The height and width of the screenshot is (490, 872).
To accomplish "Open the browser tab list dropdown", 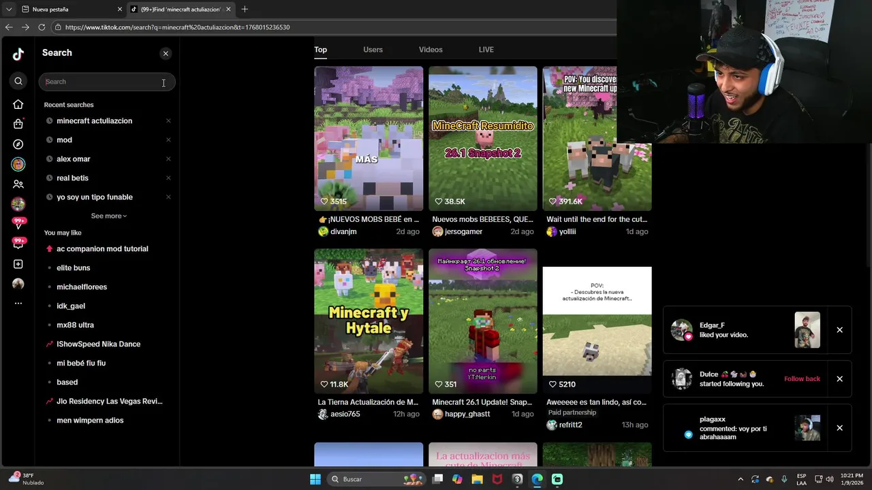I will [8, 10].
